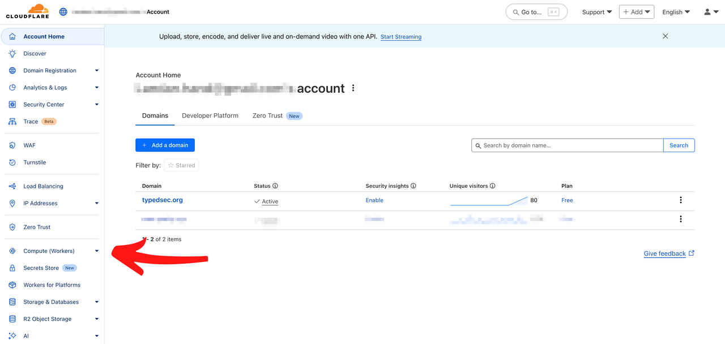The height and width of the screenshot is (344, 725).
Task: Click the Trace network icon
Action: point(12,122)
